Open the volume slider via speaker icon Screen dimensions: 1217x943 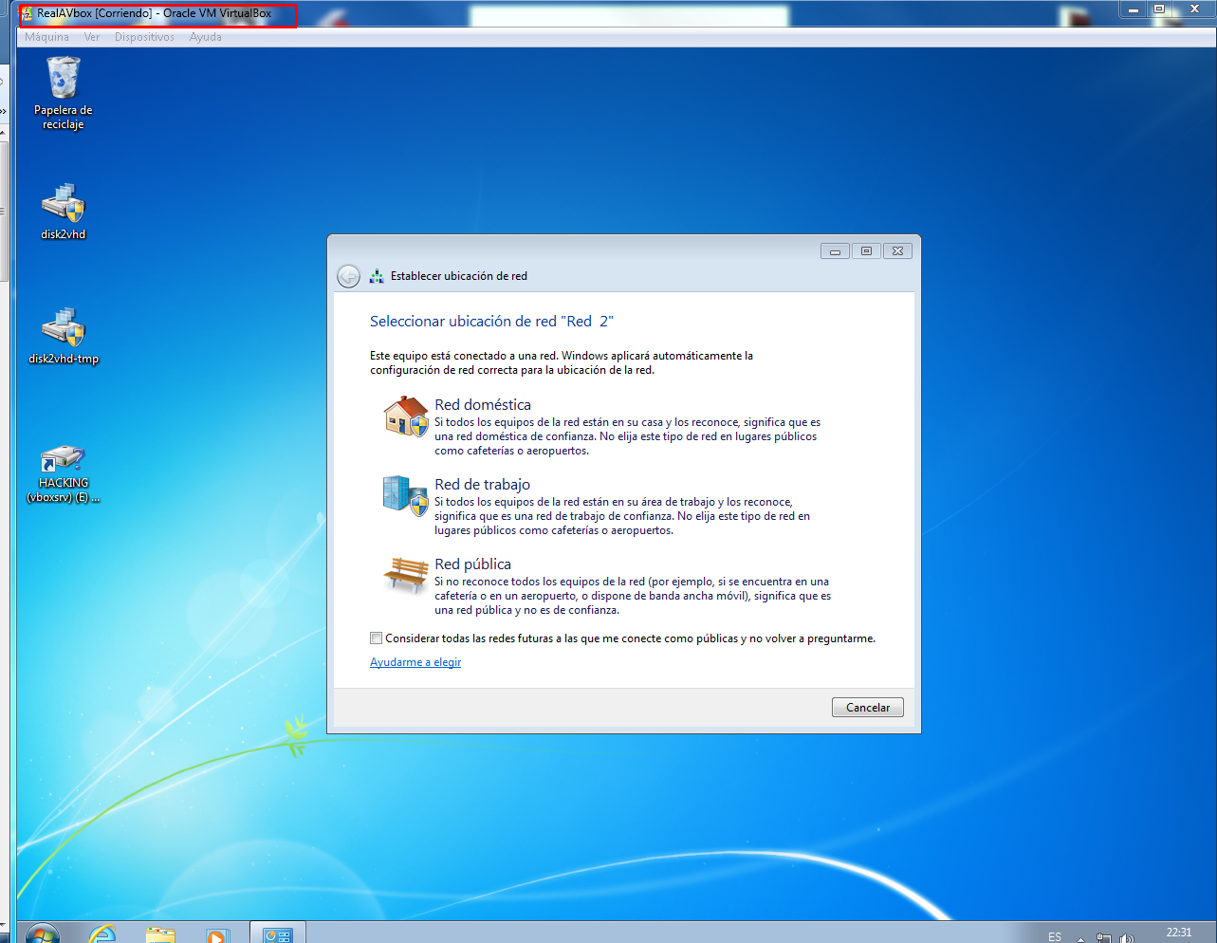[1127, 935]
